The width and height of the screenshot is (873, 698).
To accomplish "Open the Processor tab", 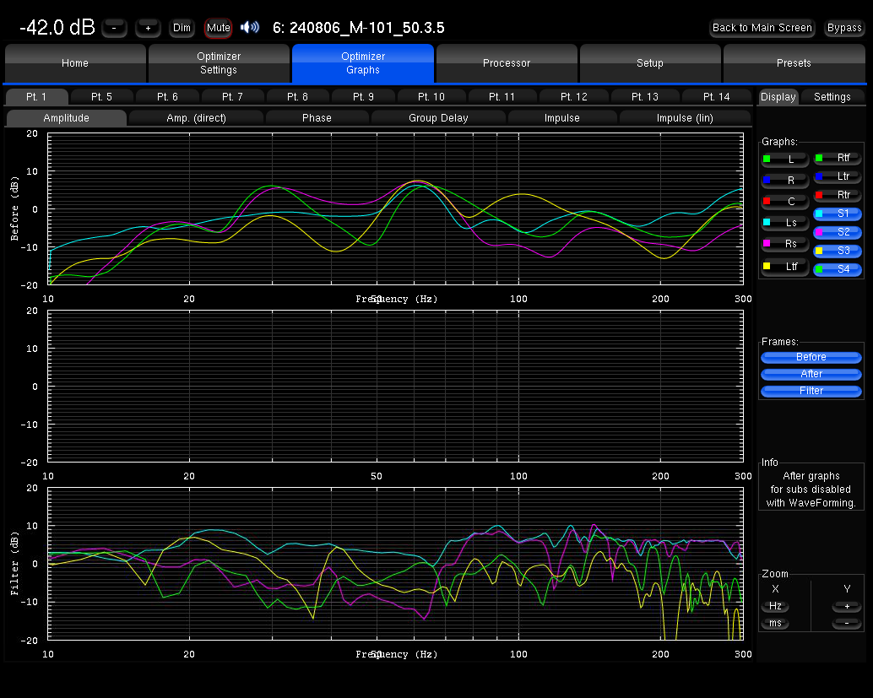I will point(507,63).
